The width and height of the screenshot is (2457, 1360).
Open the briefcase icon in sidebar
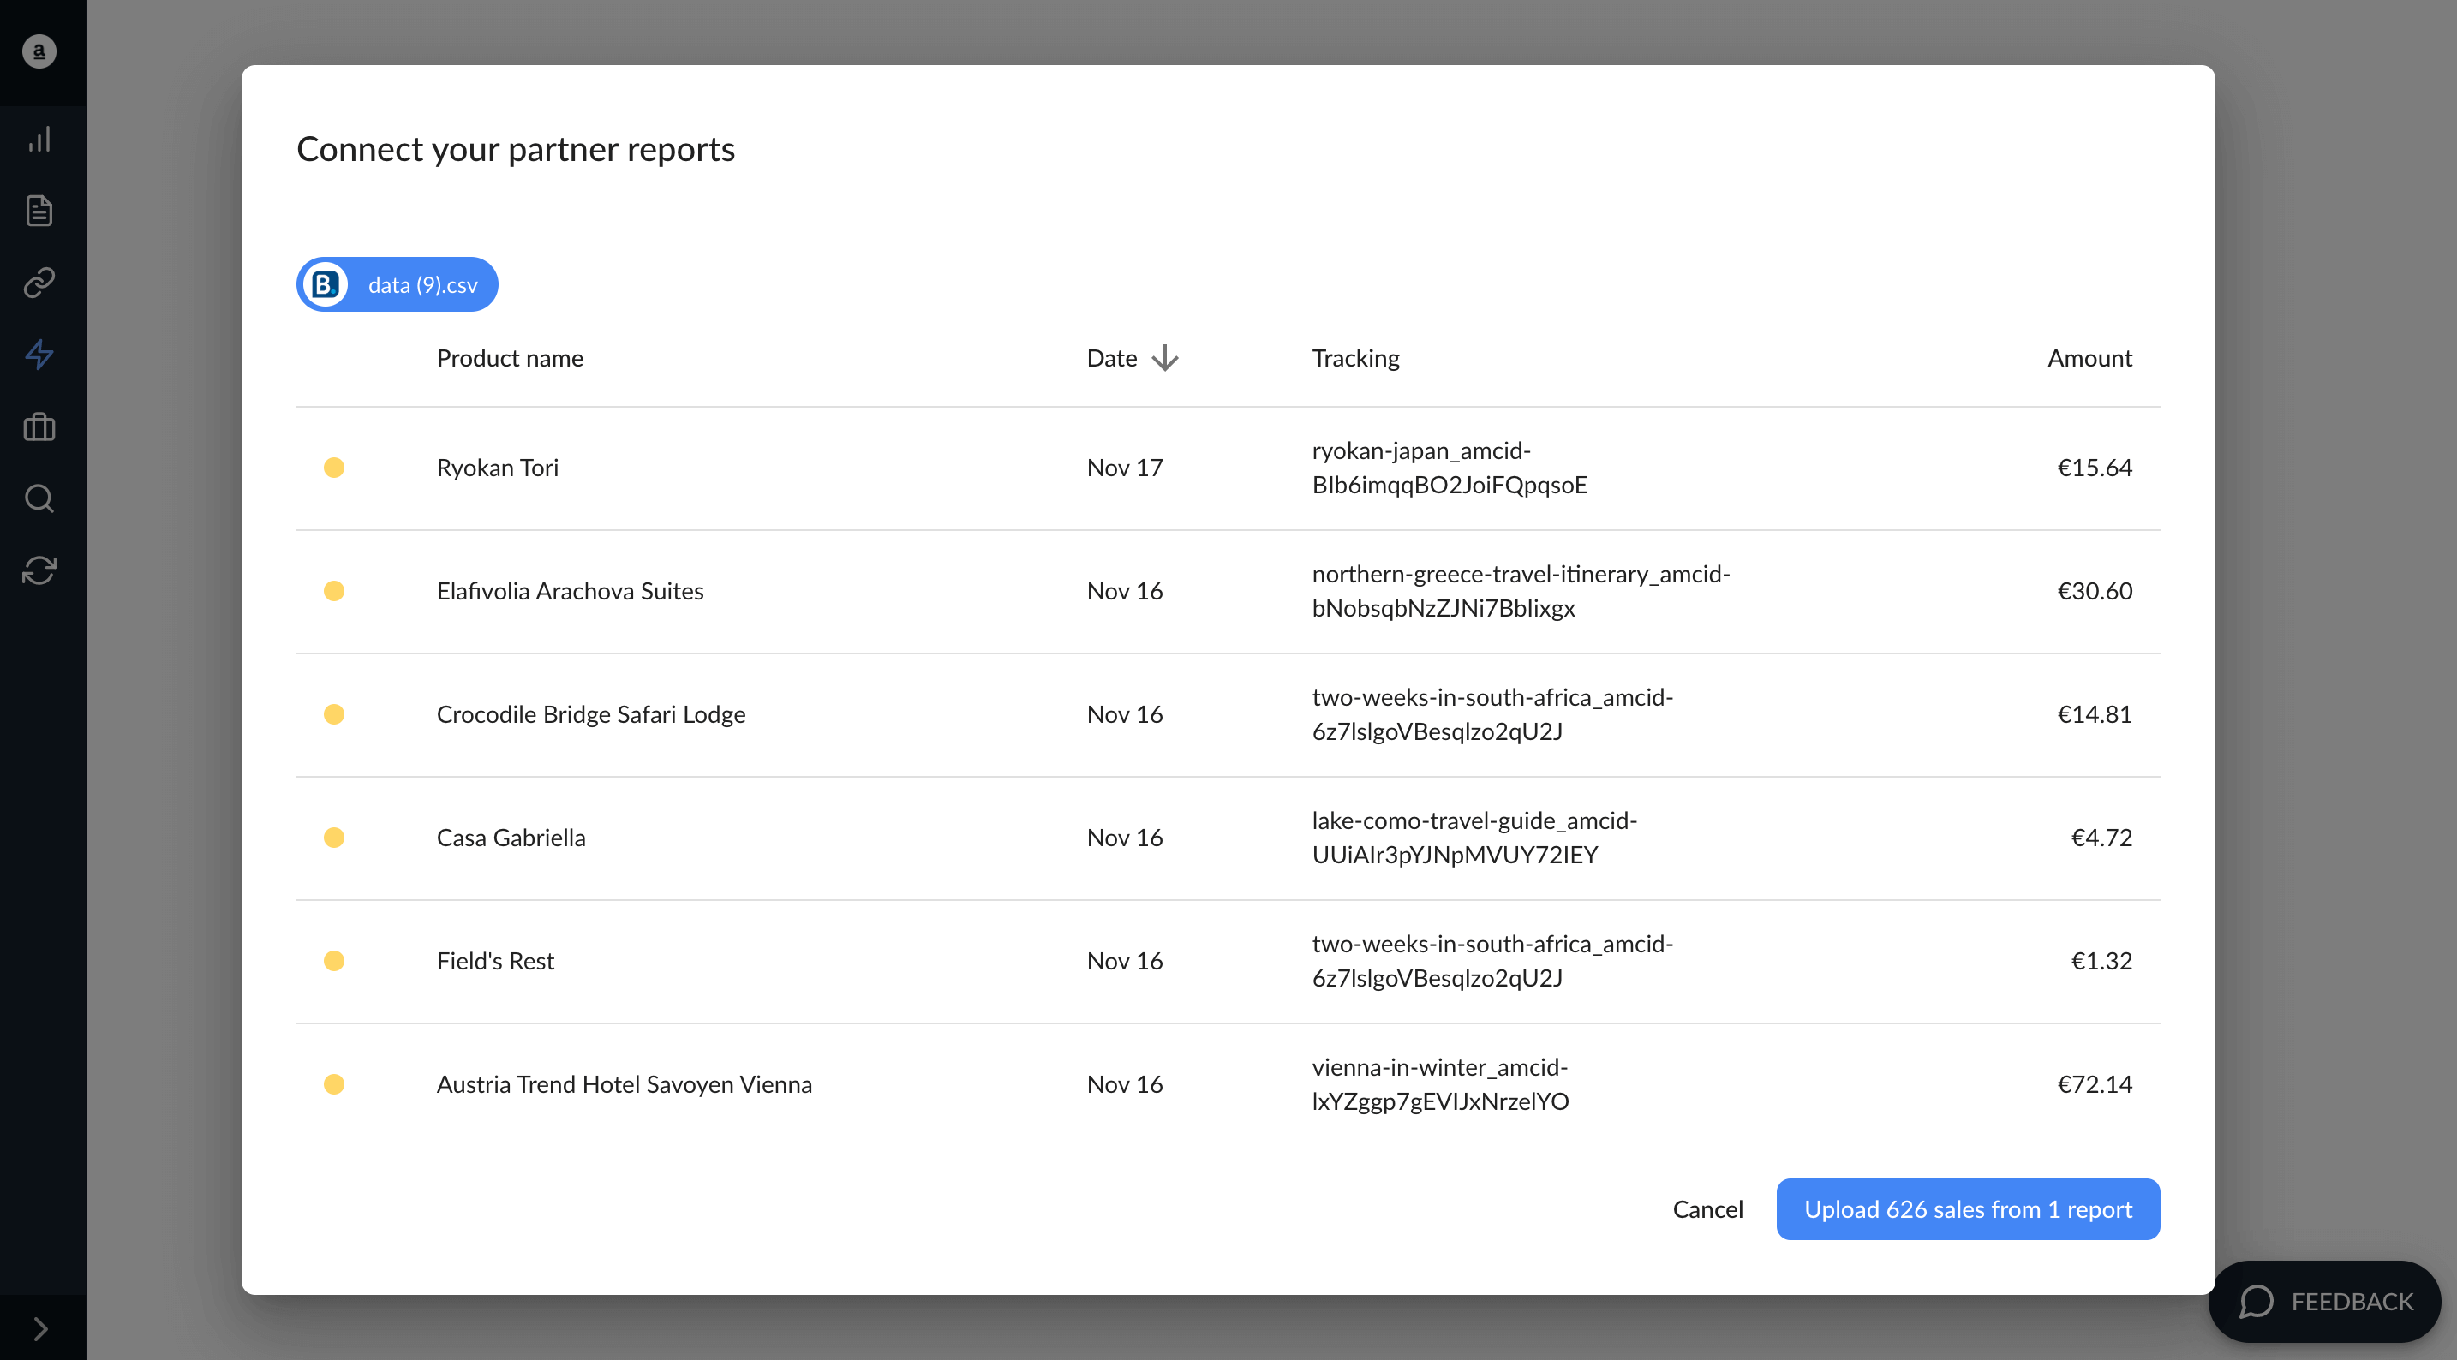[x=39, y=426]
